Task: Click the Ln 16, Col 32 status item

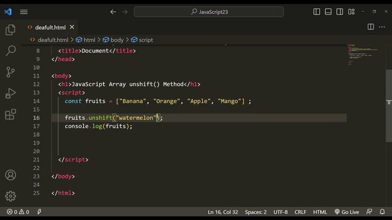Action: (x=223, y=212)
